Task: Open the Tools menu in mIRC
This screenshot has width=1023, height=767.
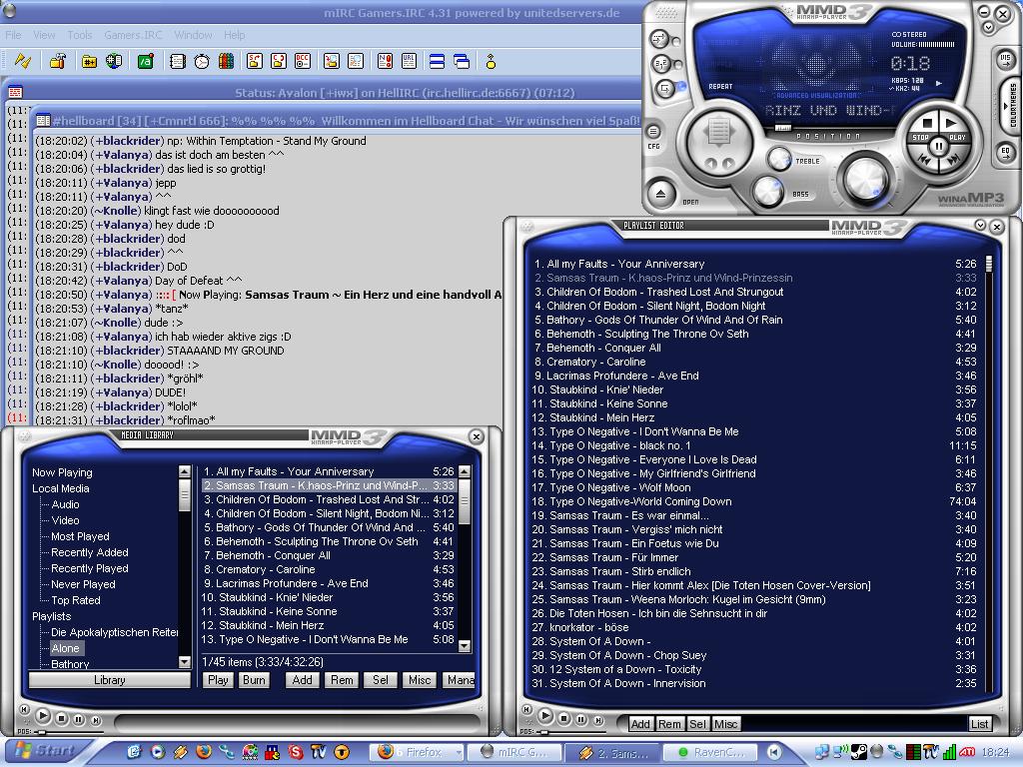Action: click(79, 35)
